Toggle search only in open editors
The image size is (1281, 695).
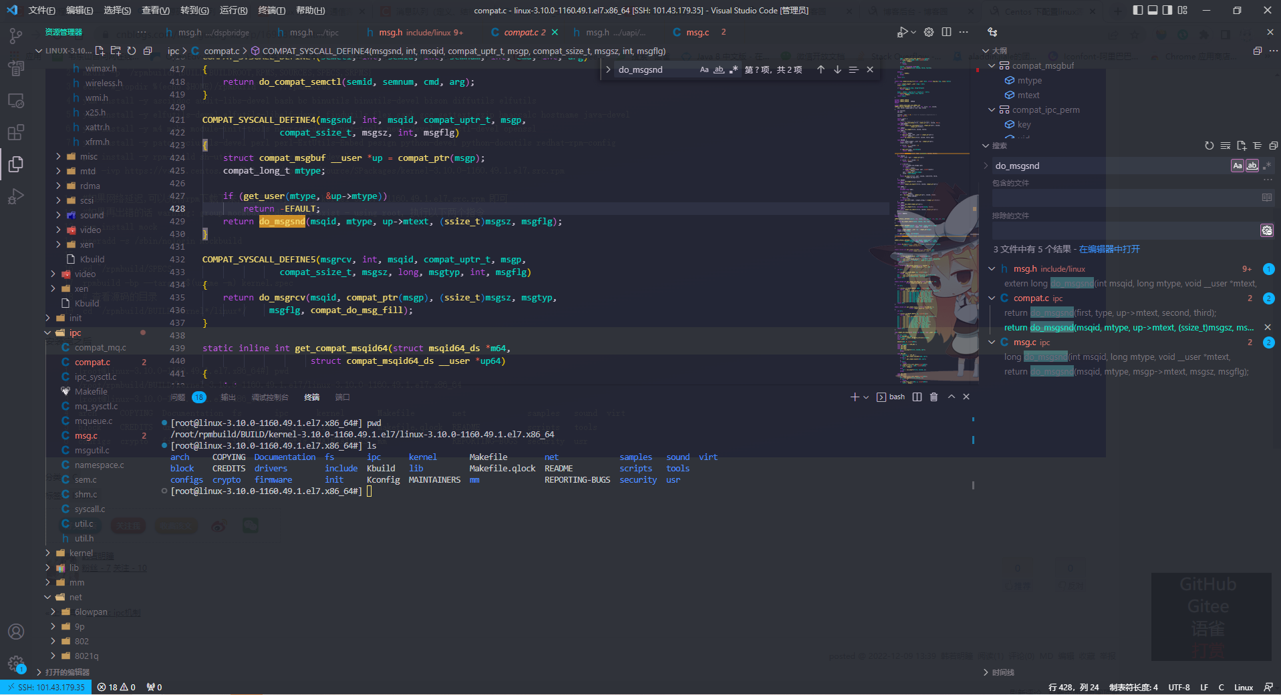tap(1266, 198)
